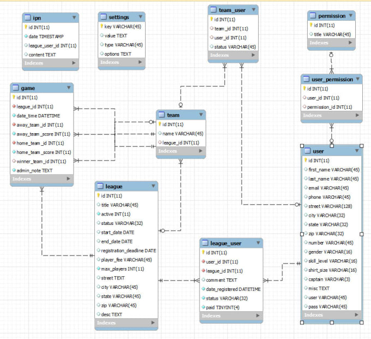371x339 pixels.
Task: Select winner_team_id column in game table
Action: [x=41, y=161]
